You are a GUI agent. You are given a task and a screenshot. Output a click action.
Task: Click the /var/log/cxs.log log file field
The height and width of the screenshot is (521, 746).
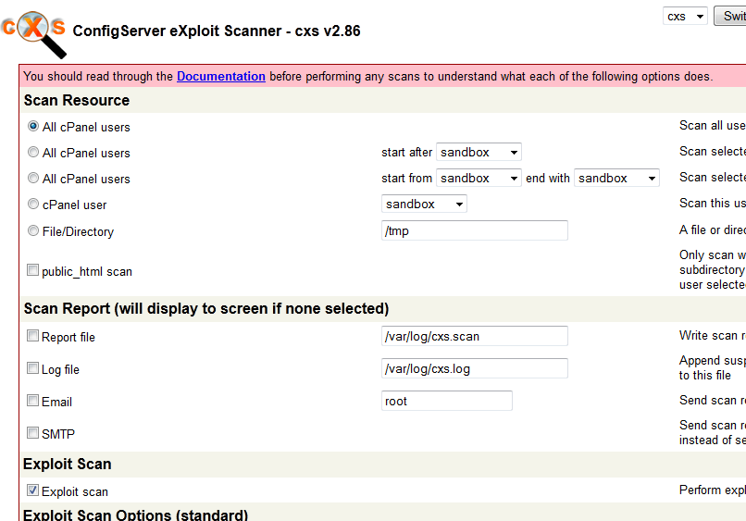474,368
